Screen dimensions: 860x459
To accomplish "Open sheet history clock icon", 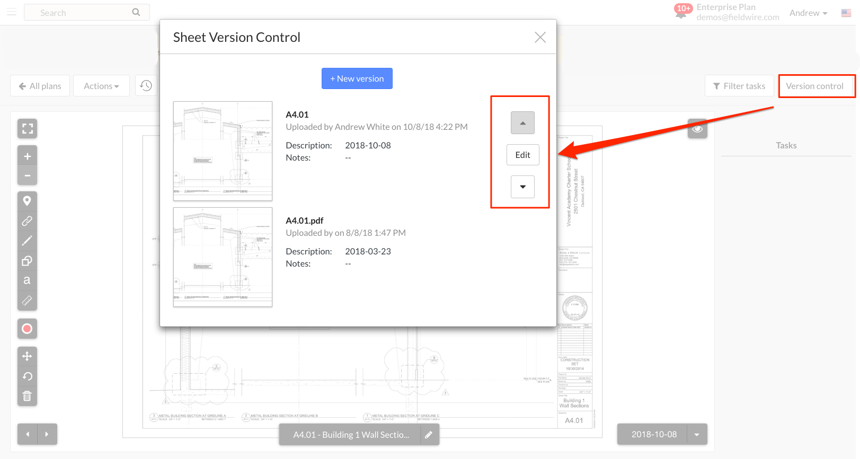I will pyautogui.click(x=146, y=85).
